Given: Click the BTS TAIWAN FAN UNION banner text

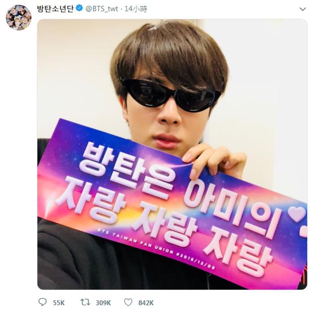Looking at the screenshot, I should [156, 249].
